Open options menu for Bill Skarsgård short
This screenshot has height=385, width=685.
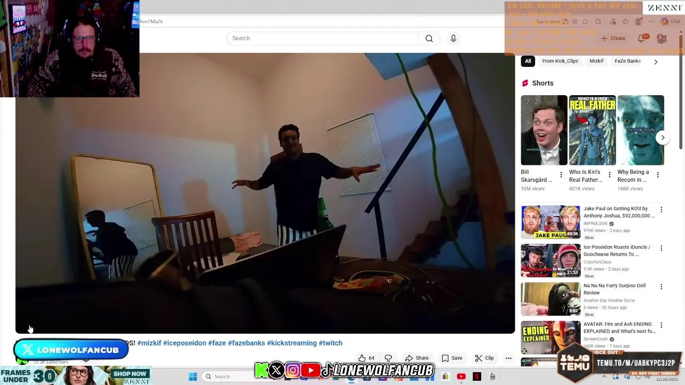click(x=561, y=175)
